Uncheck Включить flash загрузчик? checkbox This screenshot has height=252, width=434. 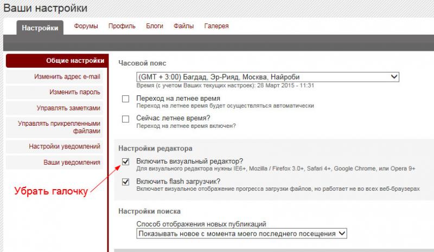point(126,182)
